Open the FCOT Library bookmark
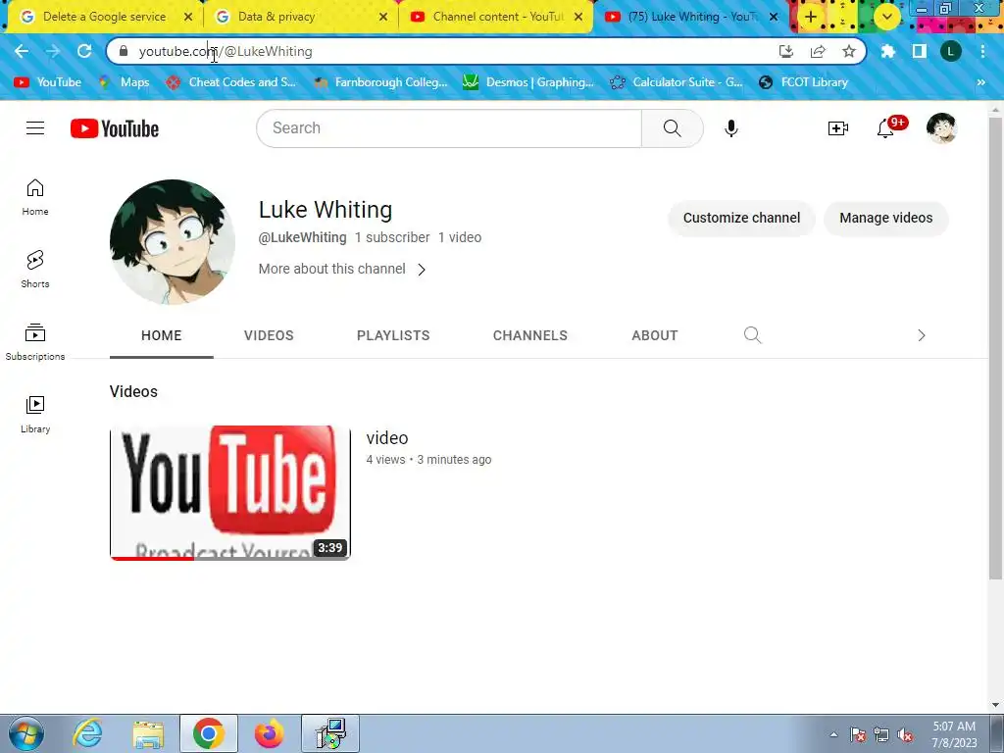 point(804,82)
